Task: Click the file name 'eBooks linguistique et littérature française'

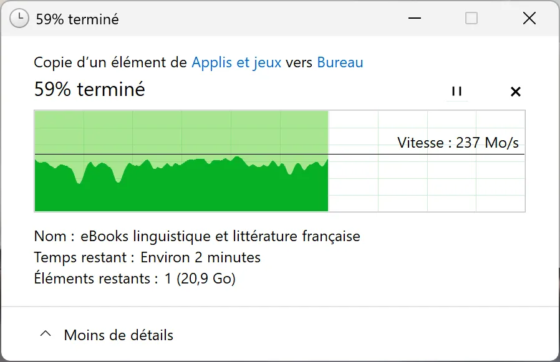Action: click(220, 236)
